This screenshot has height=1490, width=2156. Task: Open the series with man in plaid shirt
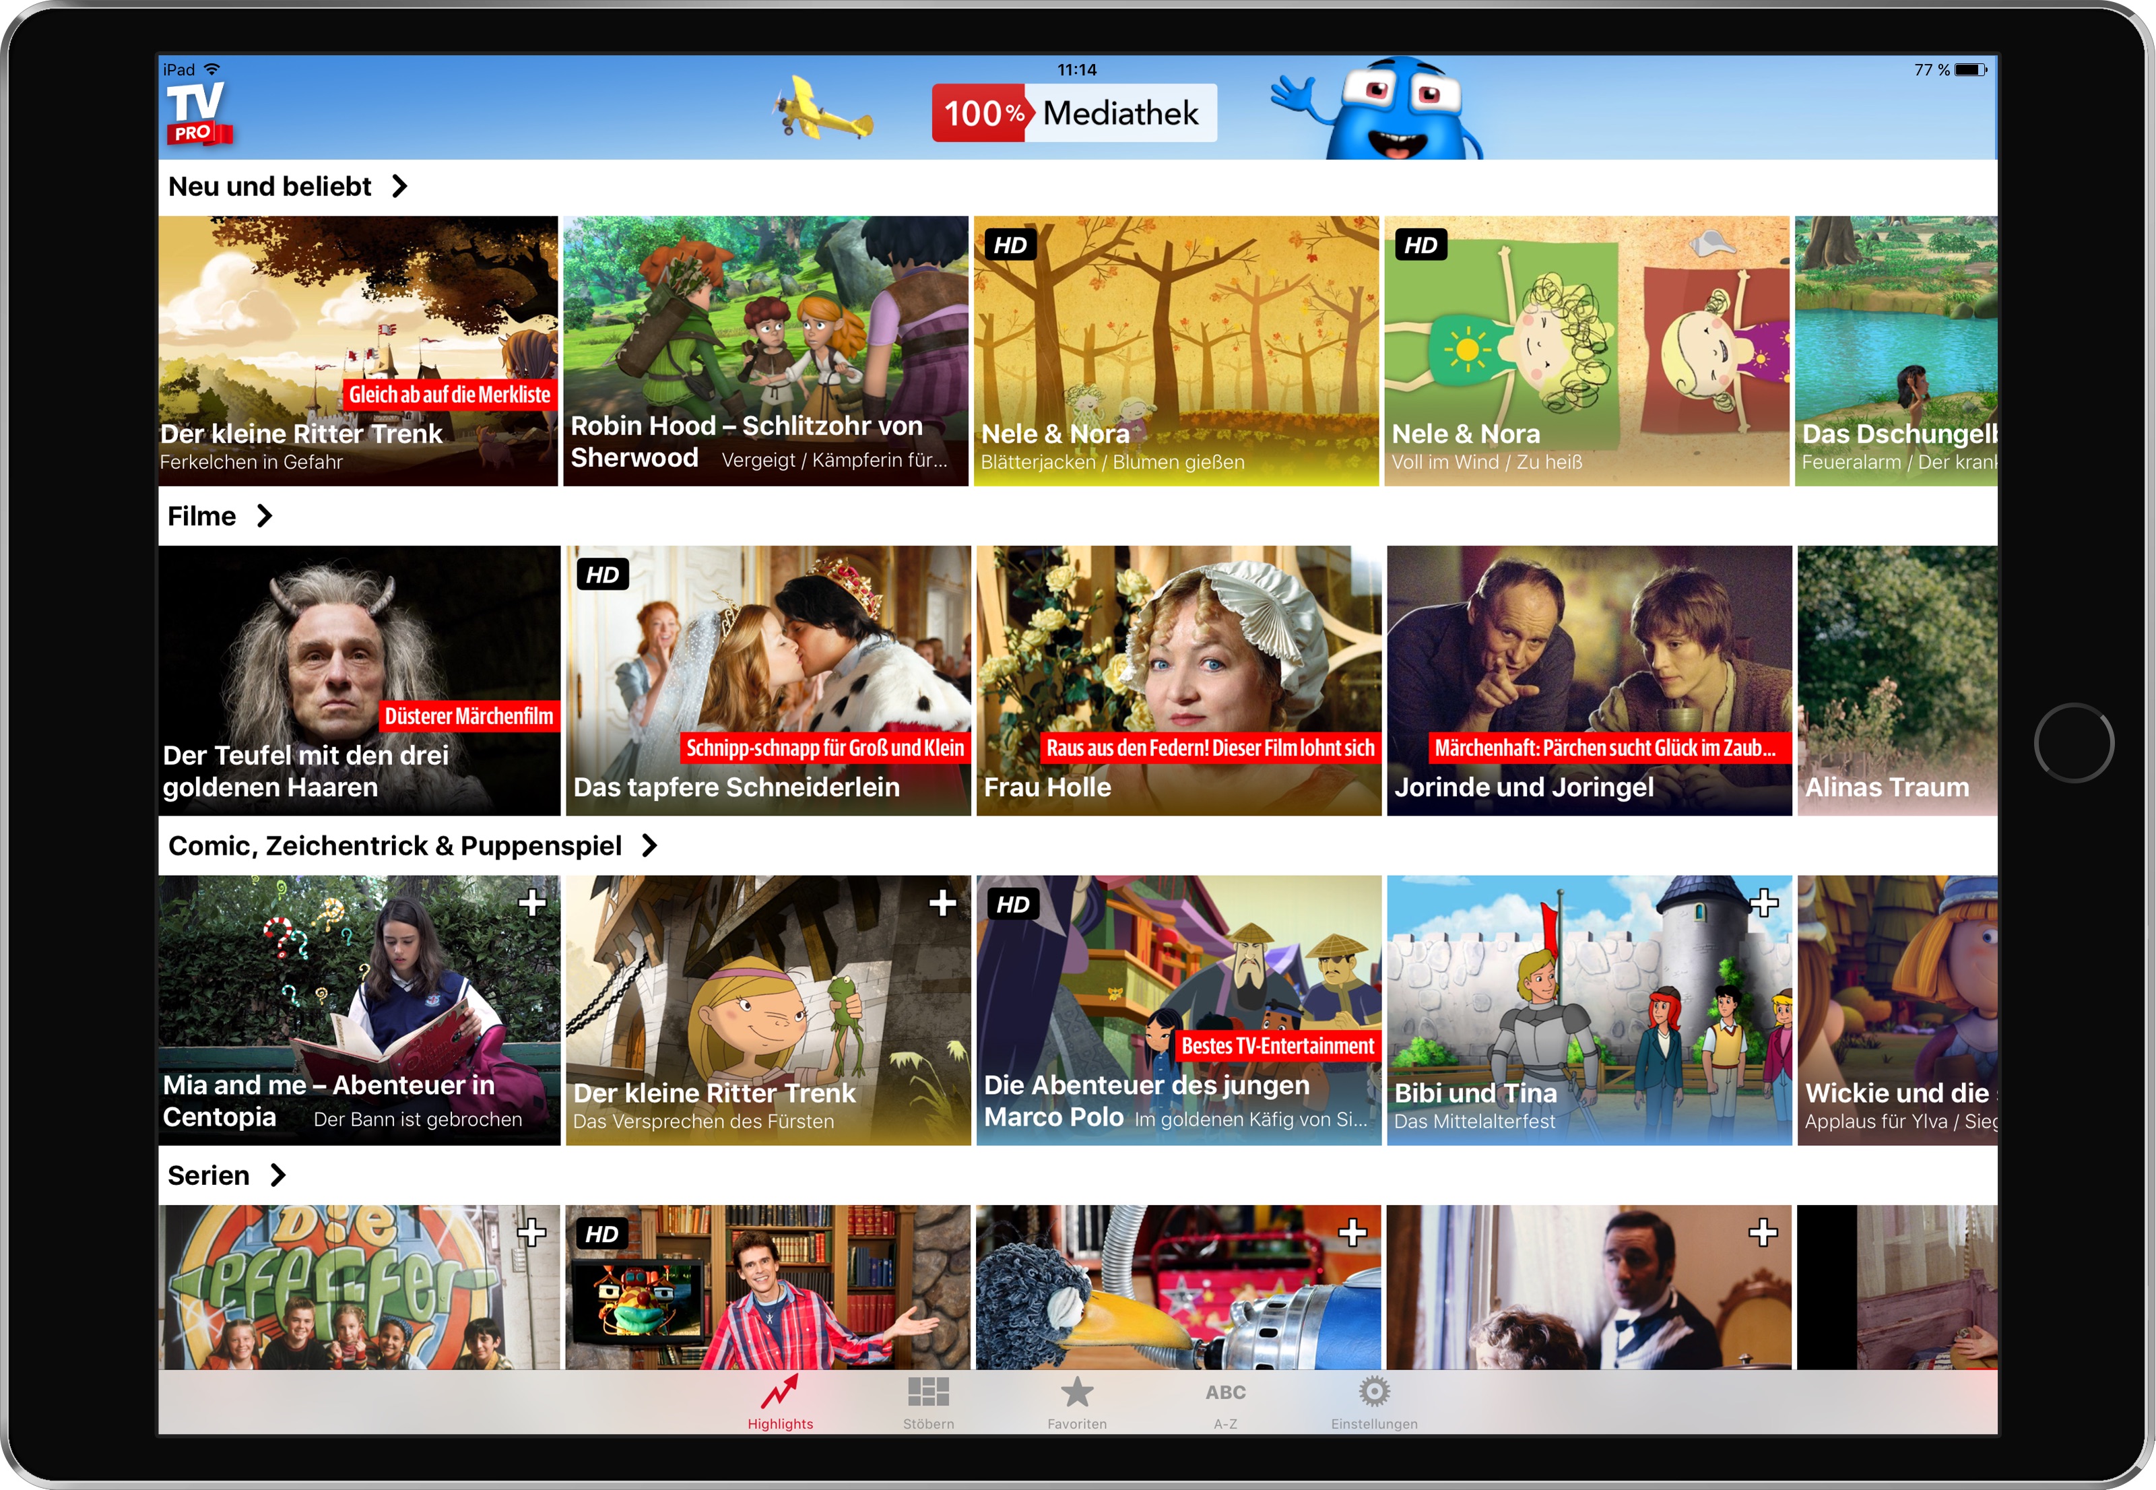[768, 1287]
